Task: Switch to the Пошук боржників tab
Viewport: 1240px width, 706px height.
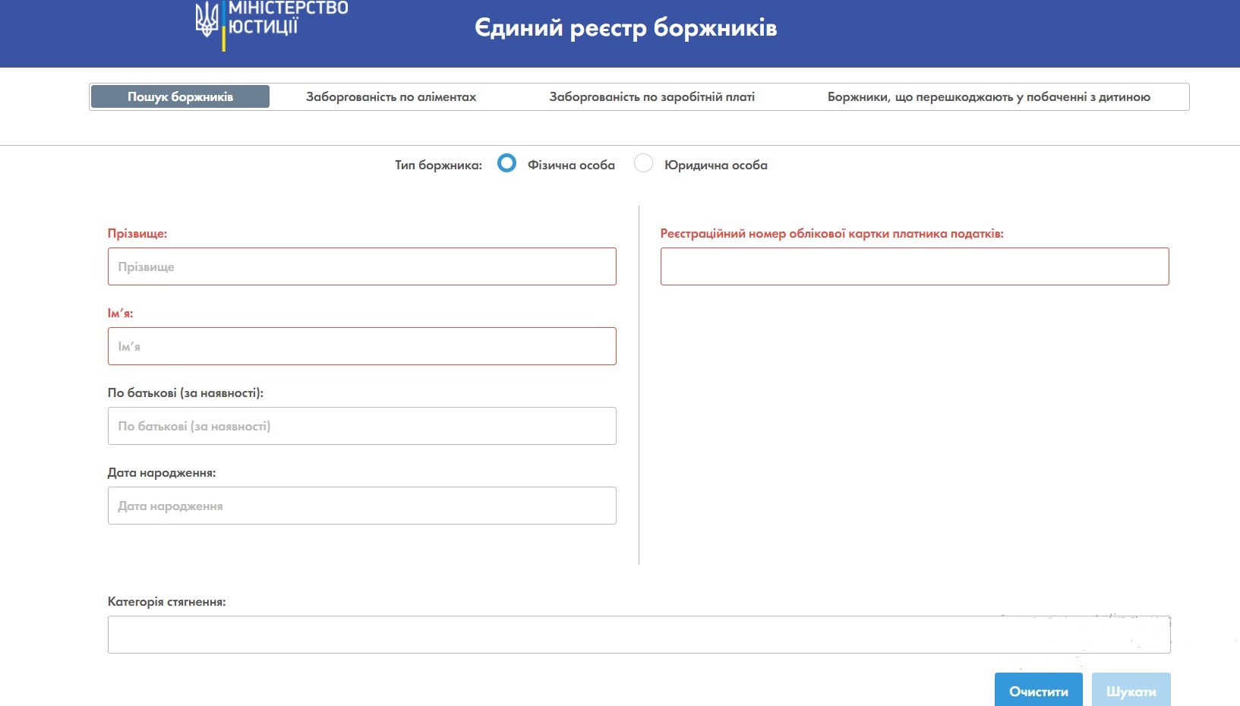Action: (179, 96)
